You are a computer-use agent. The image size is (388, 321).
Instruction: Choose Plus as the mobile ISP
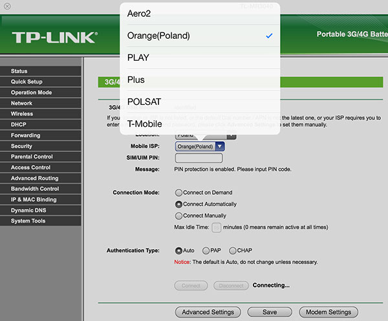200,80
